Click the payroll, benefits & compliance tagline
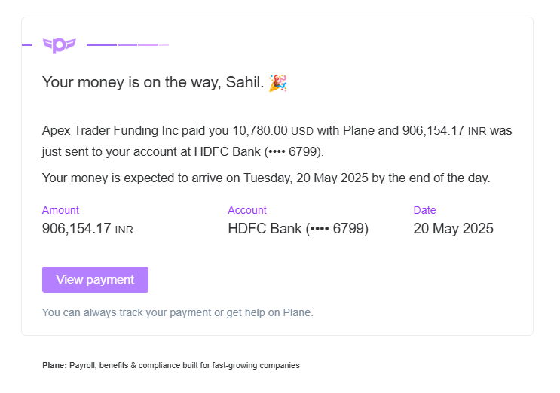The width and height of the screenshot is (560, 393). point(185,365)
